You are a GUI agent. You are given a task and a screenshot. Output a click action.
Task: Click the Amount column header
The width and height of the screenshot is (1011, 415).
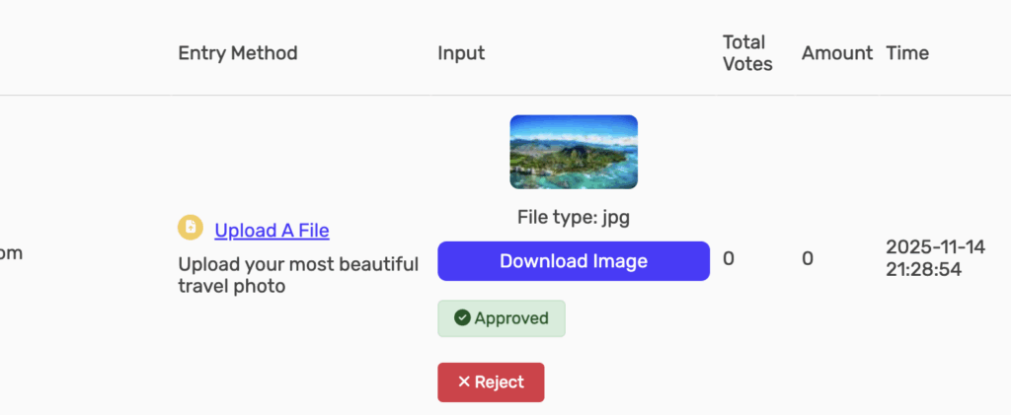coord(837,53)
